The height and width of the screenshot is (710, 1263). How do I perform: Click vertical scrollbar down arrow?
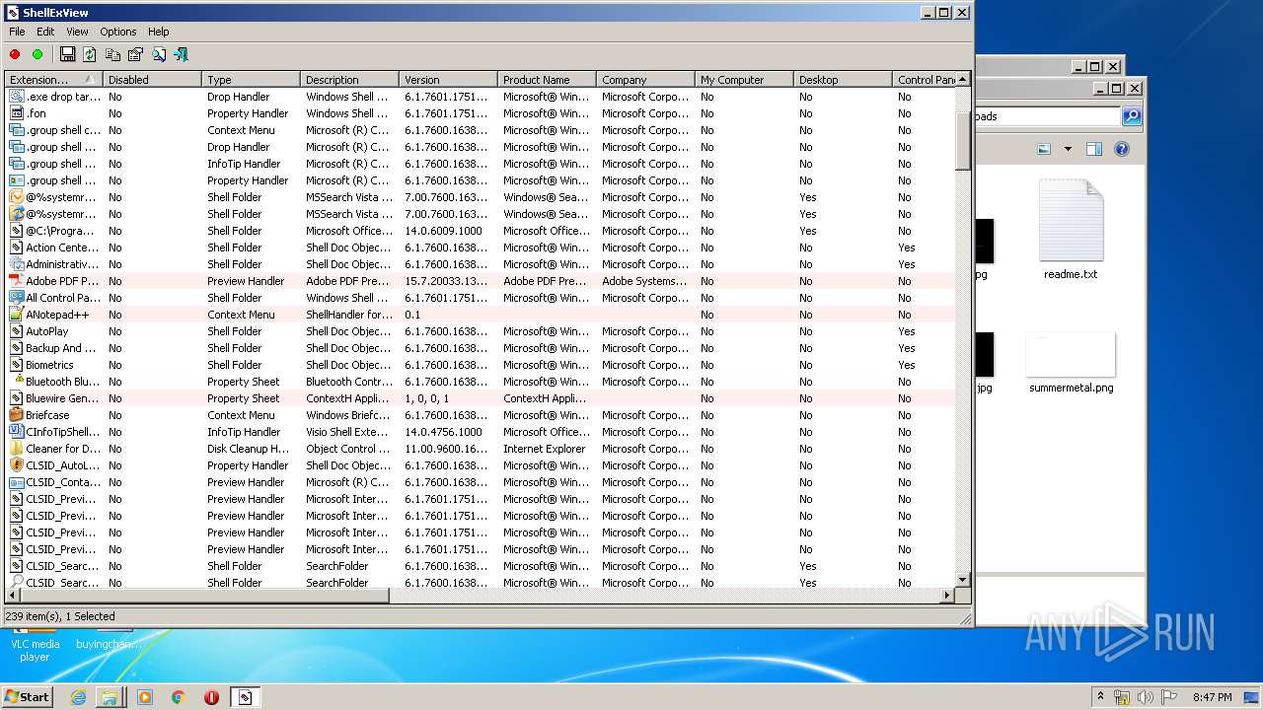963,581
